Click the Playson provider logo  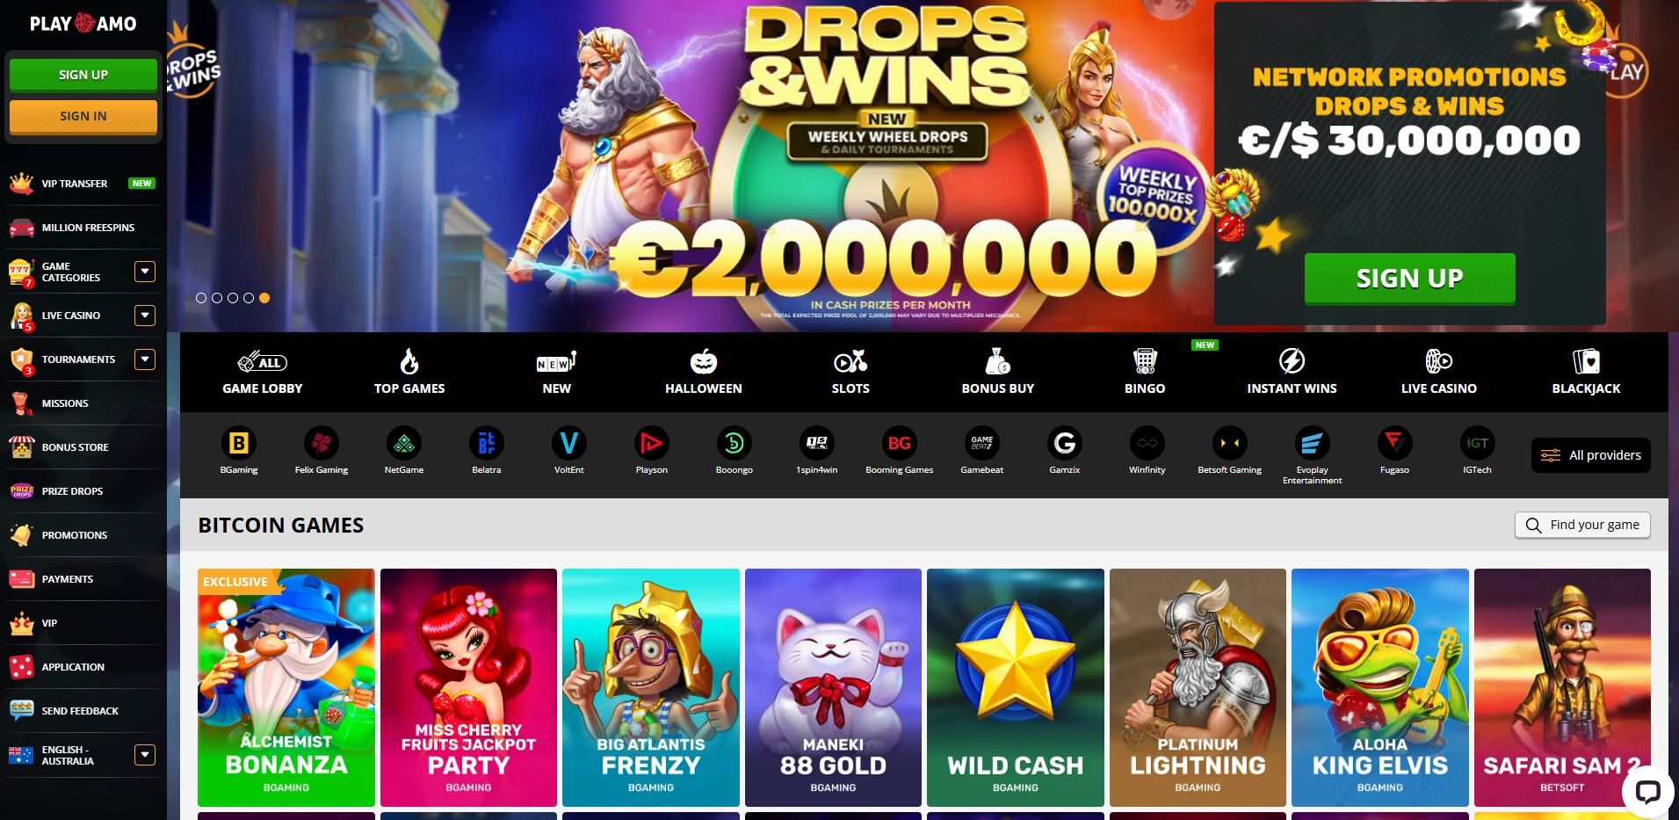click(x=651, y=444)
